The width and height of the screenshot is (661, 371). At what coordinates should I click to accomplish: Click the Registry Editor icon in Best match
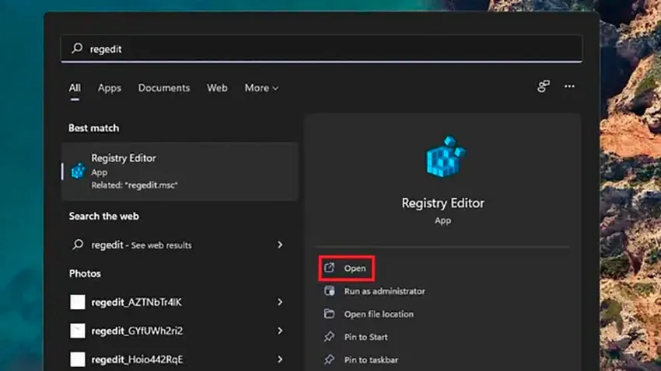pyautogui.click(x=79, y=171)
